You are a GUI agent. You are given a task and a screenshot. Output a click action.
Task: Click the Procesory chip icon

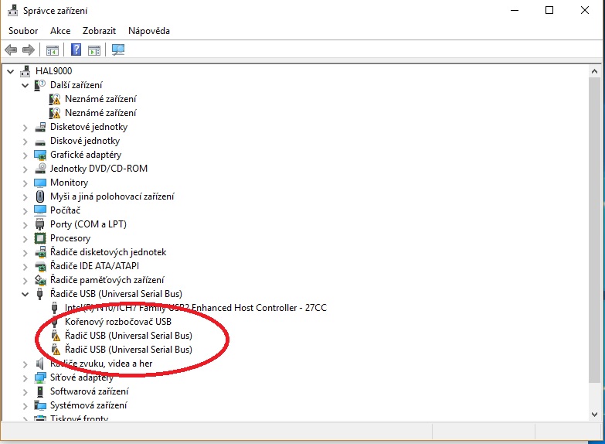[x=41, y=238]
